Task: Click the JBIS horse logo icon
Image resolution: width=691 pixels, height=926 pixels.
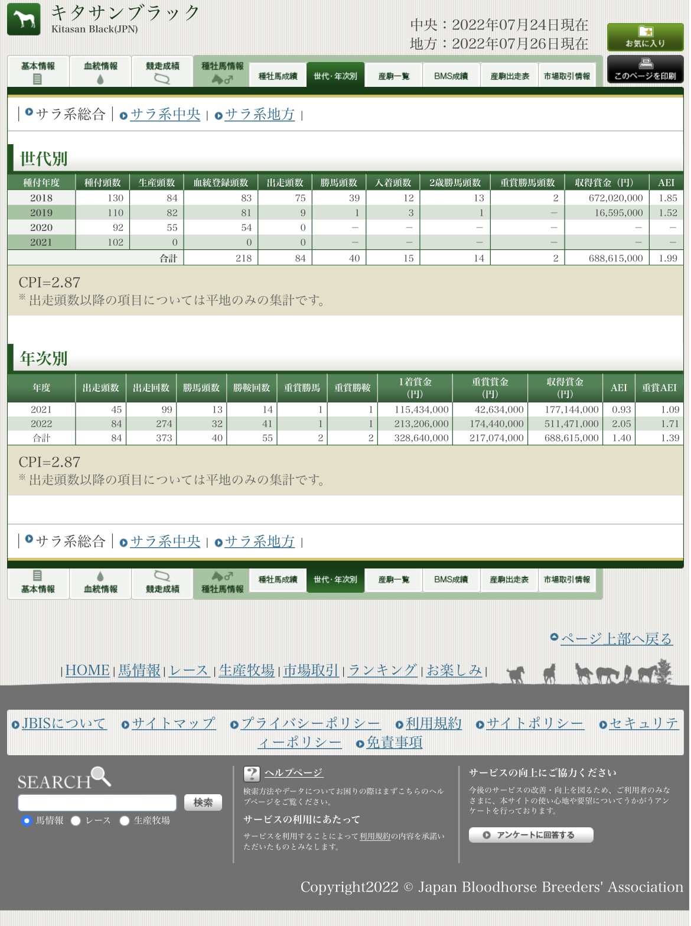Action: tap(24, 19)
